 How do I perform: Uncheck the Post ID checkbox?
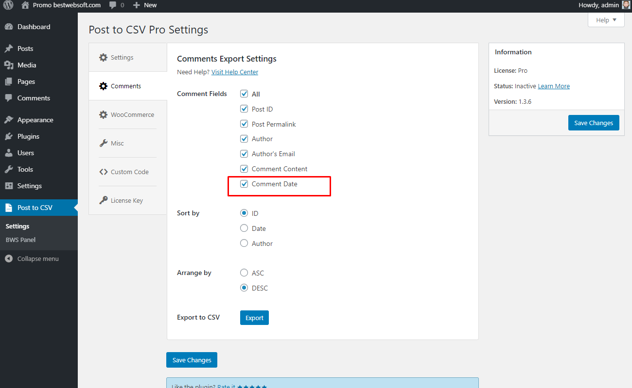pos(244,109)
